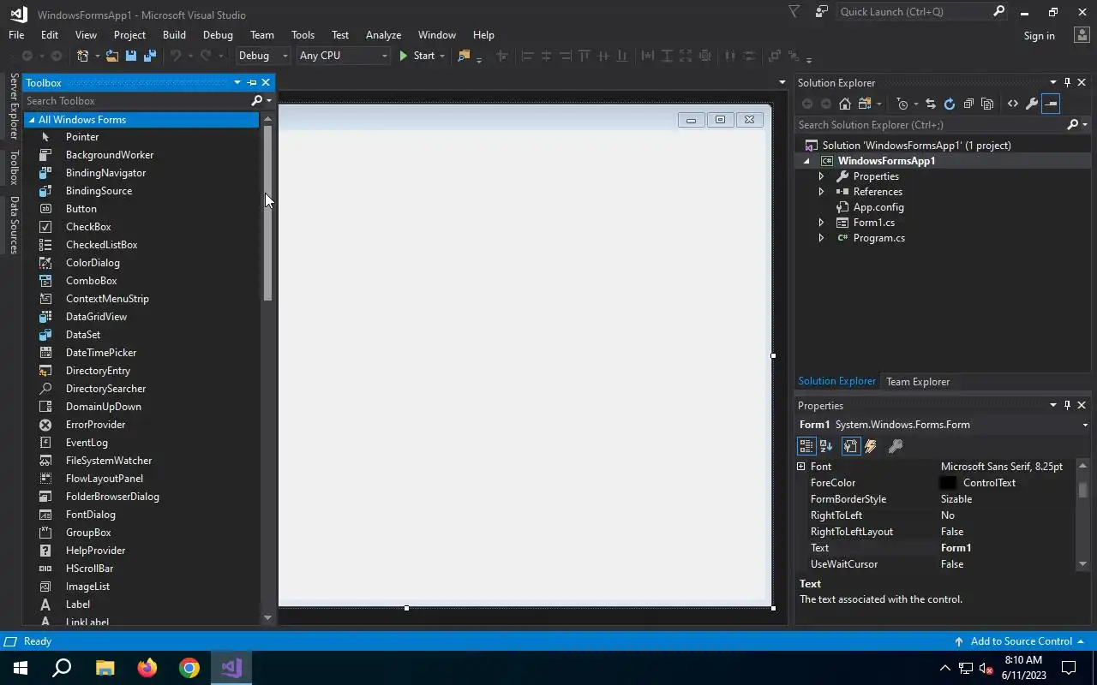This screenshot has width=1097, height=685.
Task: Open the Server Explorer side tab
Action: (x=14, y=106)
